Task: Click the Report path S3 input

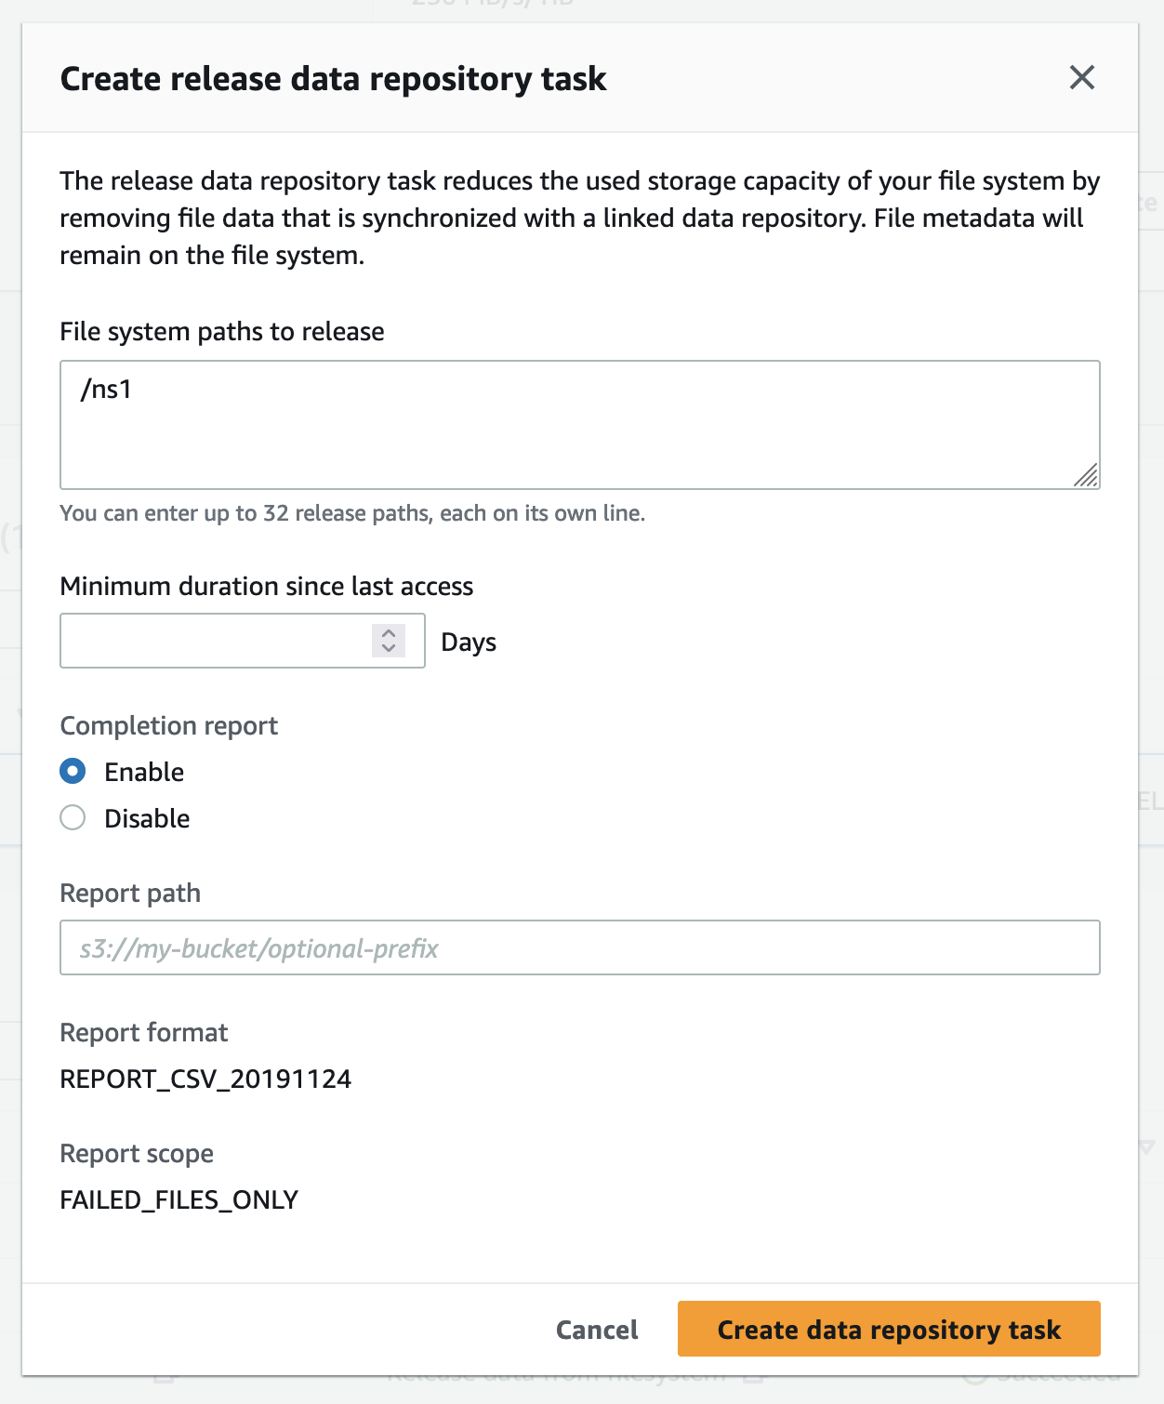Action: pyautogui.click(x=578, y=947)
